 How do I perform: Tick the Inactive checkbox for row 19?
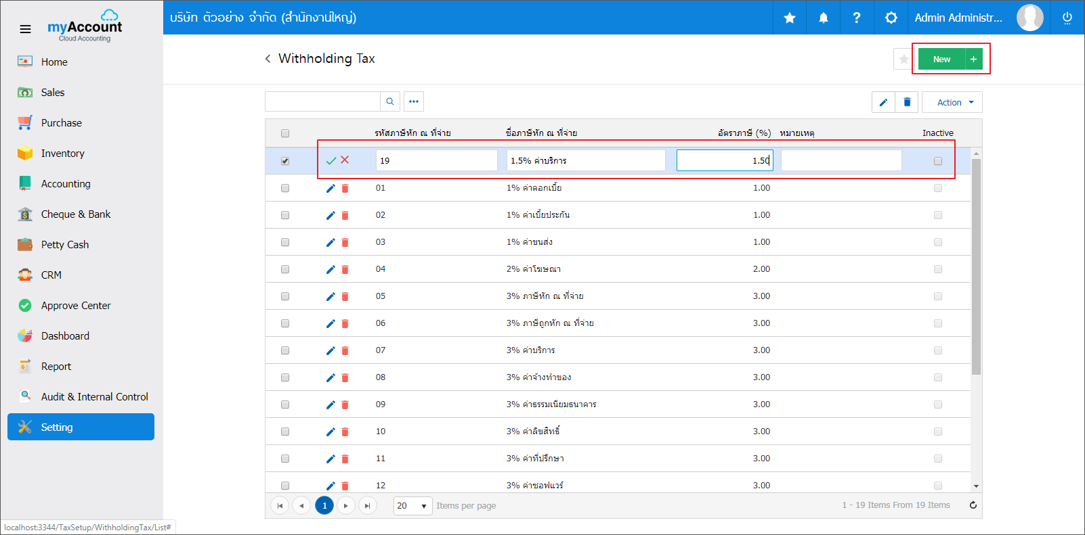[x=938, y=161]
